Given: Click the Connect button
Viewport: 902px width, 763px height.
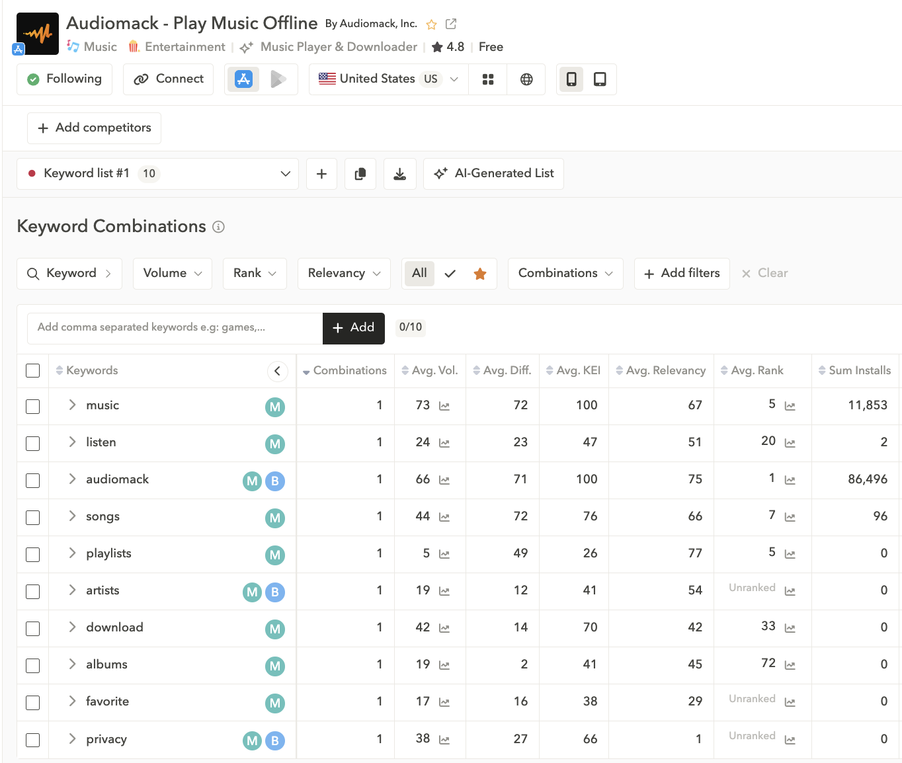Looking at the screenshot, I should click(x=168, y=79).
